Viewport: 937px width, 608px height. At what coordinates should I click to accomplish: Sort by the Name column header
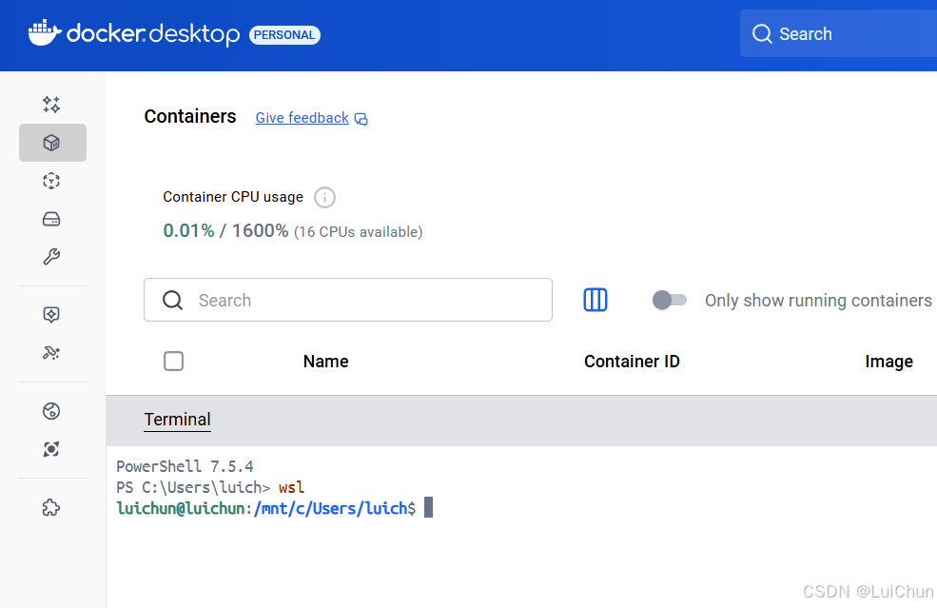click(x=325, y=362)
